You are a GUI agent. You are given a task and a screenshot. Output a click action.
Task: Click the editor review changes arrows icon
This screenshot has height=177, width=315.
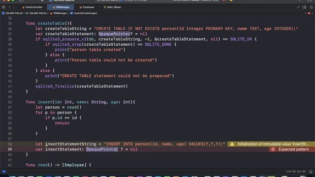click(298, 7)
